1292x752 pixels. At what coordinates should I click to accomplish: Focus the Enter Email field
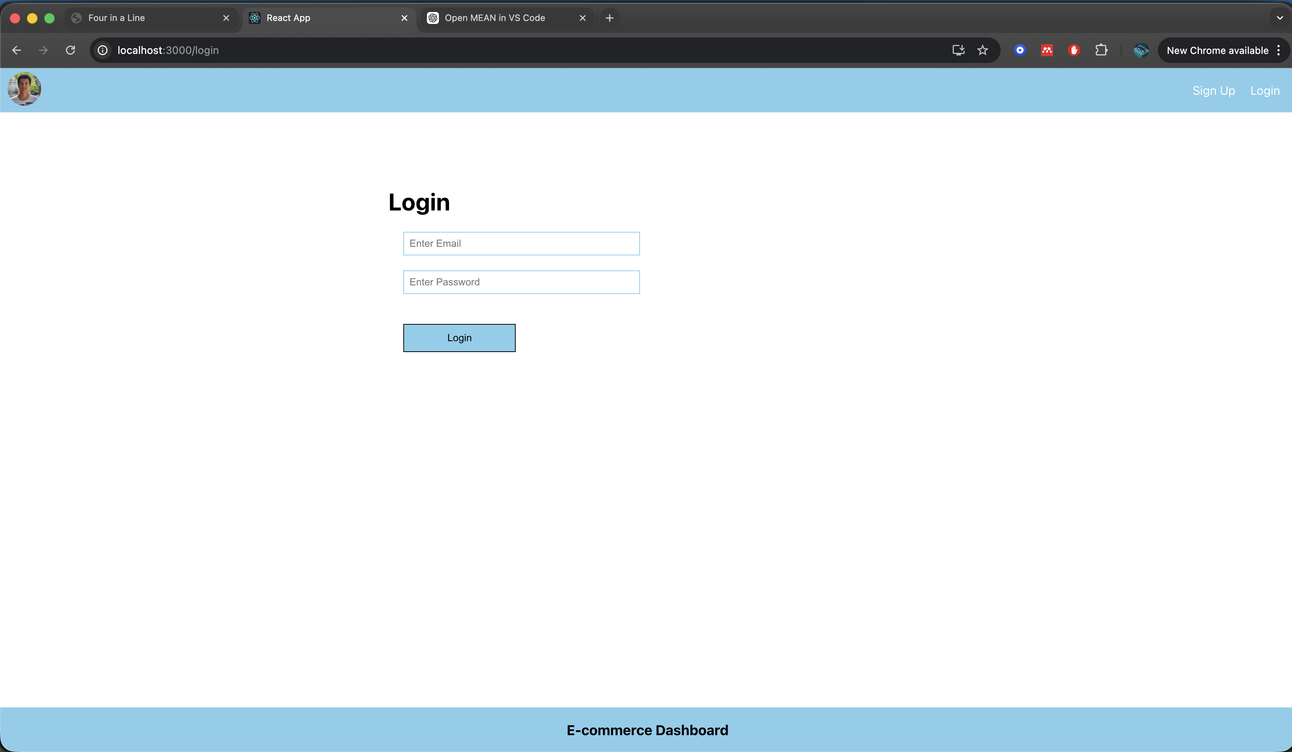(521, 243)
